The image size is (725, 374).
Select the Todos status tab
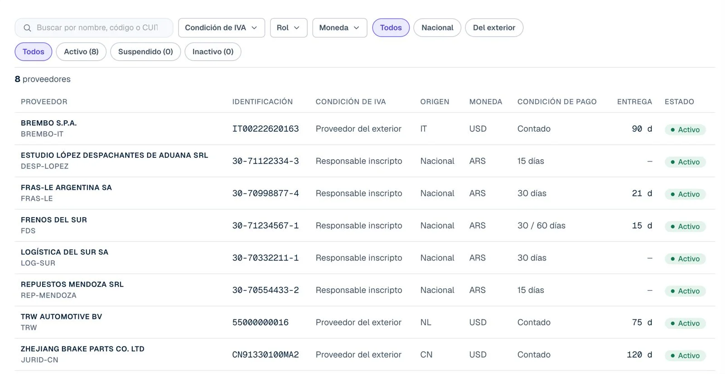[34, 52]
